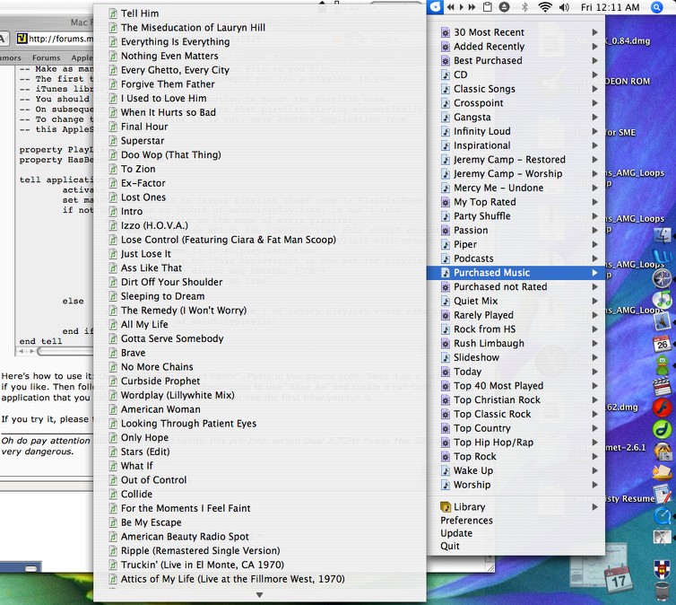Click Purchased not Rated playlist icon
The height and width of the screenshot is (605, 676).
coord(446,287)
